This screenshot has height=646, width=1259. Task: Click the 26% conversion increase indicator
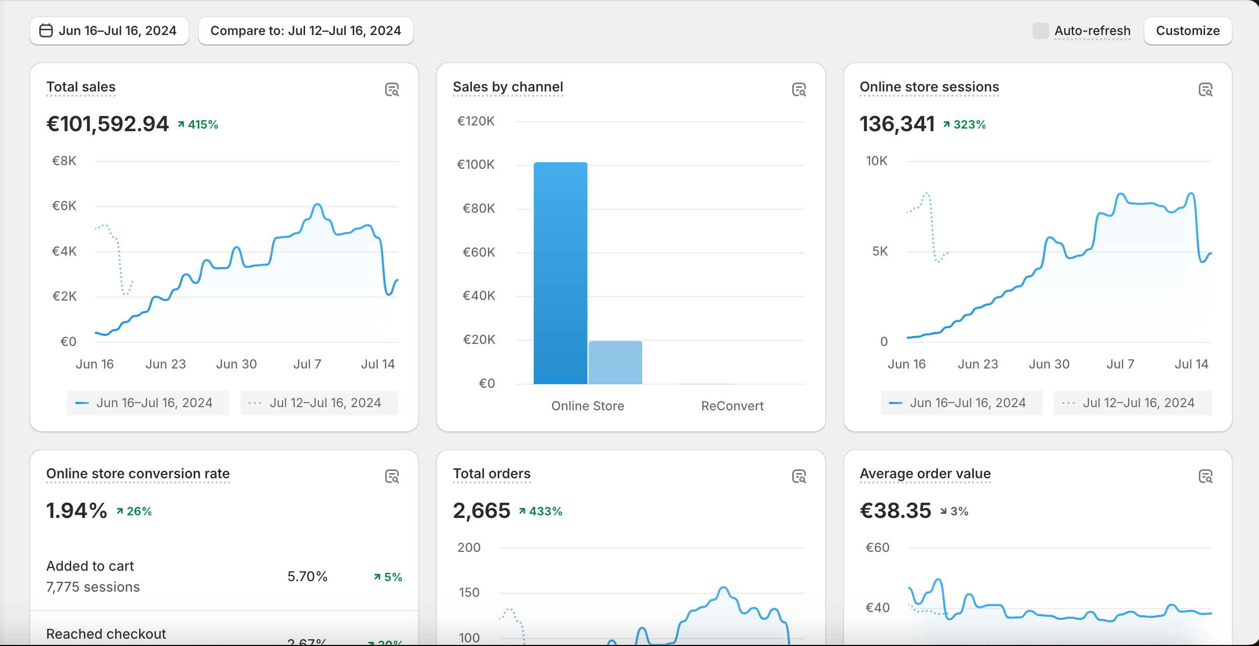pyautogui.click(x=134, y=511)
